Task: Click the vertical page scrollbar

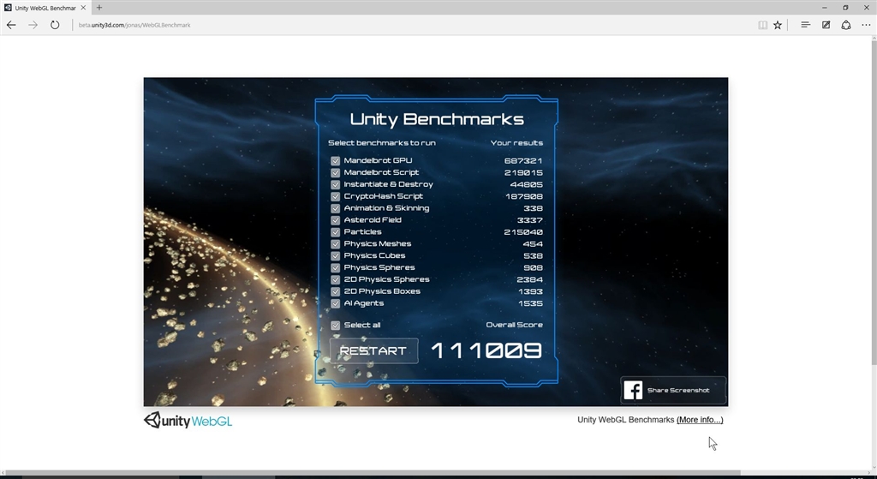Action: pos(874,201)
